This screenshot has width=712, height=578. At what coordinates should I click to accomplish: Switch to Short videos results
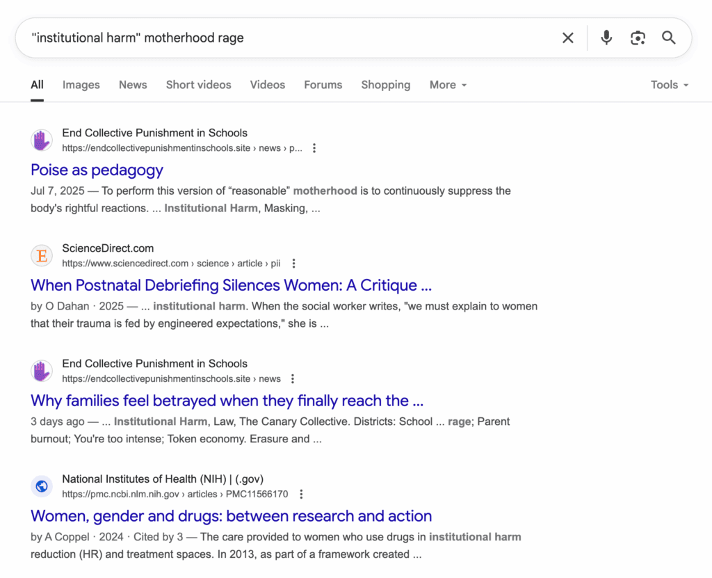click(198, 84)
